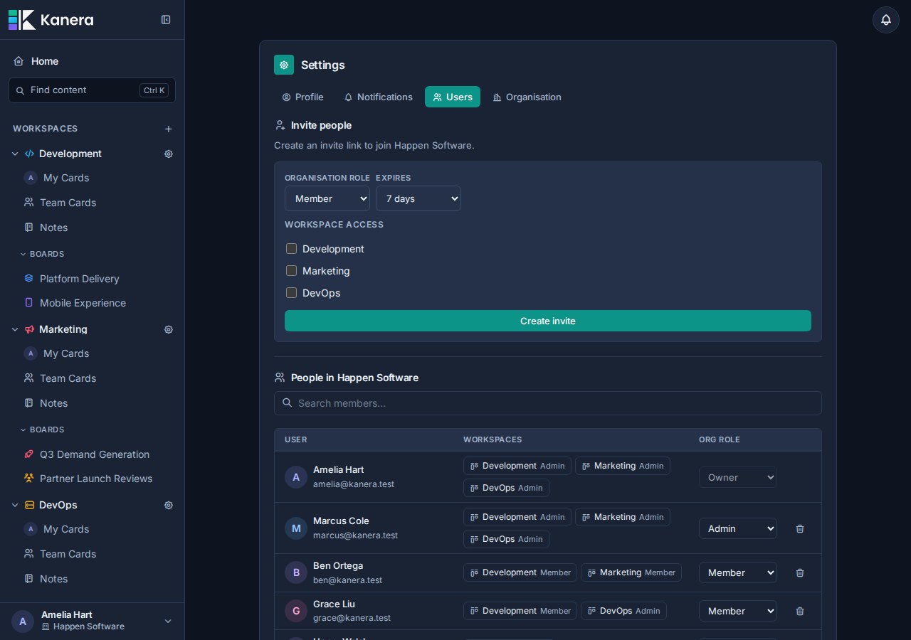This screenshot has height=640, width=911.
Task: Click the marcus@kanera.test email
Action: click(x=355, y=535)
